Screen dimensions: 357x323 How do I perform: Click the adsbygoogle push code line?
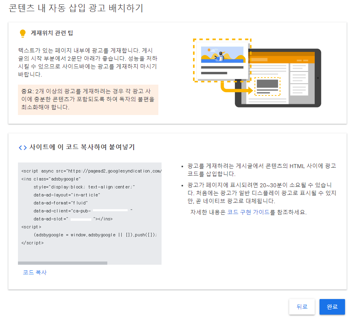[95, 235]
